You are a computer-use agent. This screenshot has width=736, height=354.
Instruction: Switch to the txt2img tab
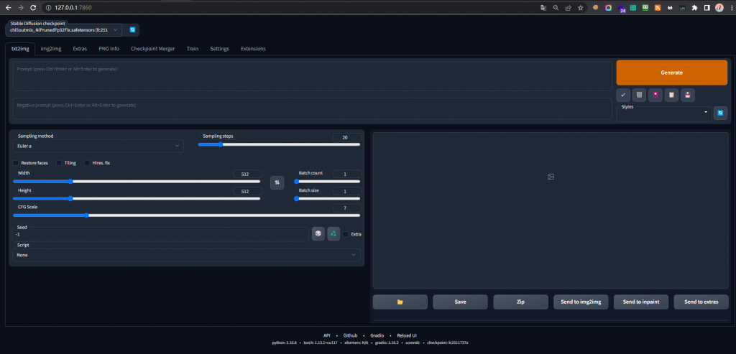point(20,49)
